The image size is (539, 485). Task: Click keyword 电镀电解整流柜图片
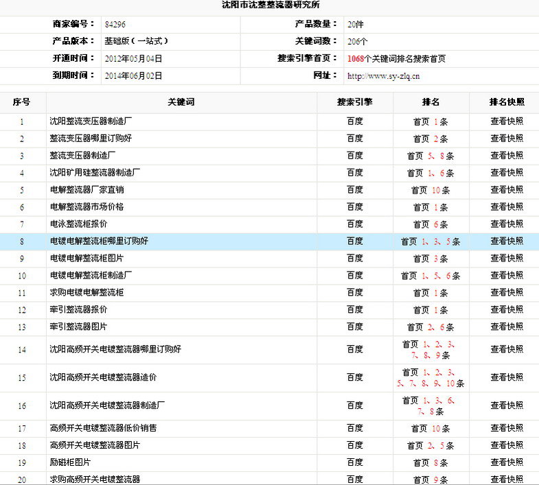click(87, 259)
